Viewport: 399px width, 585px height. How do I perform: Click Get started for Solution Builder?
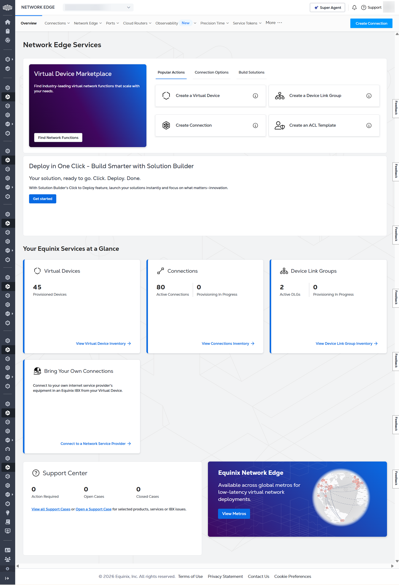point(43,199)
